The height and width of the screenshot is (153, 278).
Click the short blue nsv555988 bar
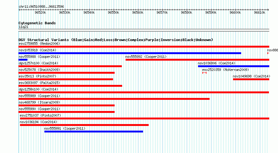pos(23,60)
